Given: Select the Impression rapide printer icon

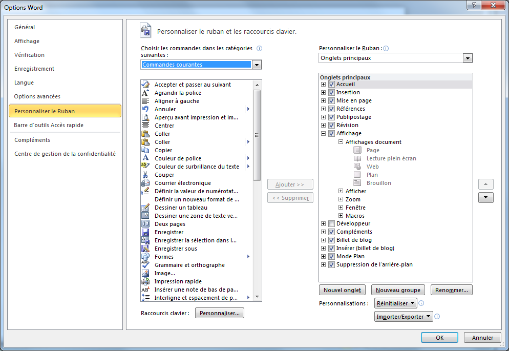Looking at the screenshot, I should (145, 281).
